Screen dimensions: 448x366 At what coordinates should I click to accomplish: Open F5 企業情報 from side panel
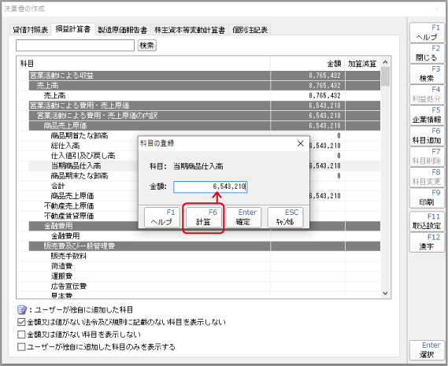pos(427,115)
